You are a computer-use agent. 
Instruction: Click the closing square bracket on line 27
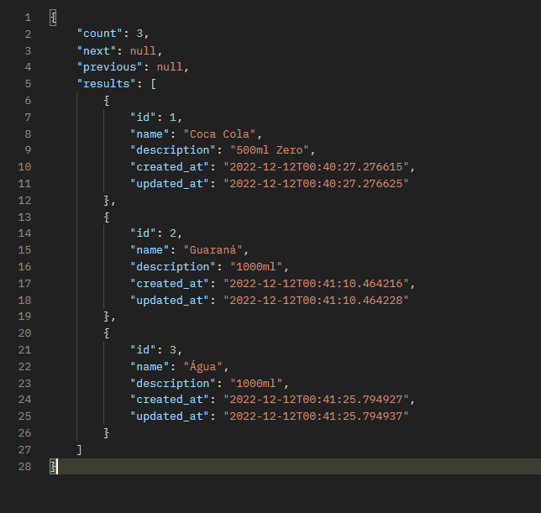pos(80,449)
